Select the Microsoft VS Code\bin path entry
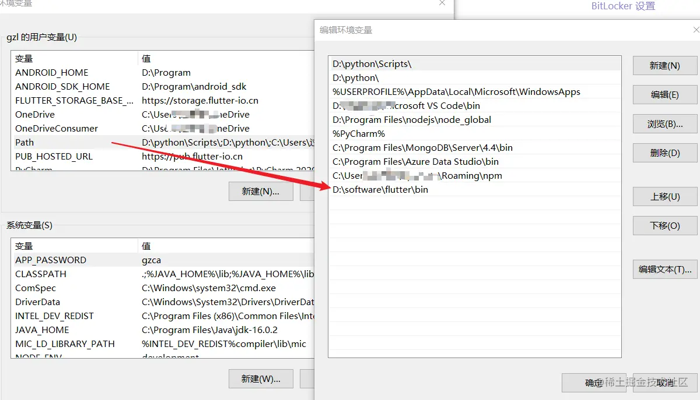This screenshot has height=400, width=700. coord(474,106)
